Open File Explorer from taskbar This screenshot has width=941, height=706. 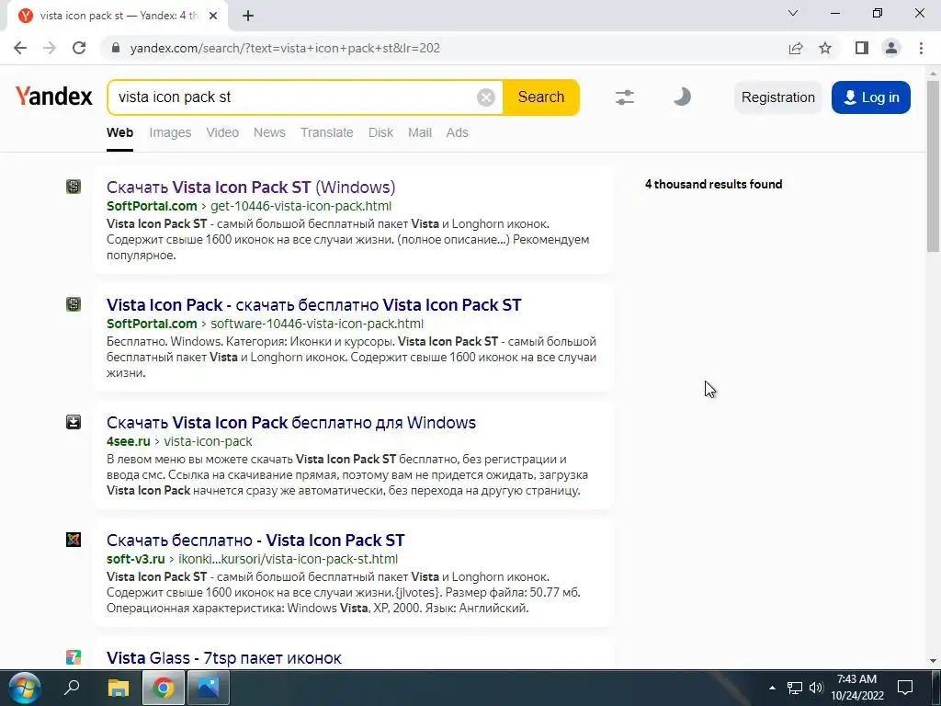pyautogui.click(x=119, y=688)
